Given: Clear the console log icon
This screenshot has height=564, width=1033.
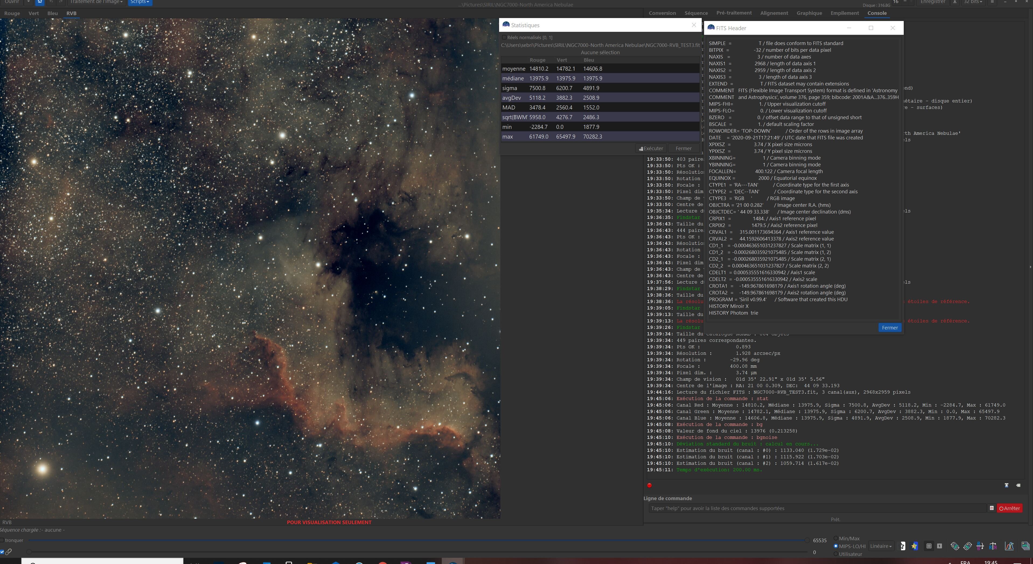Looking at the screenshot, I should [x=1018, y=485].
